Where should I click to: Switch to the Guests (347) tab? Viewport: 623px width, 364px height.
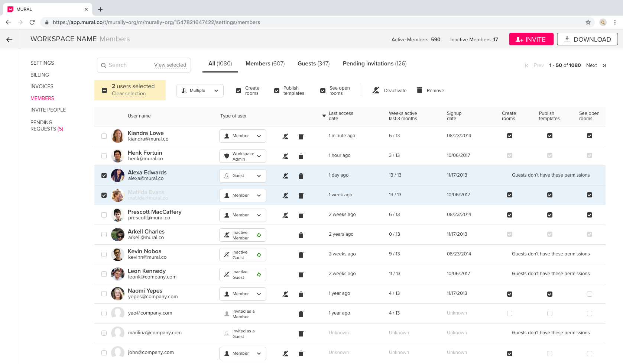coord(314,64)
